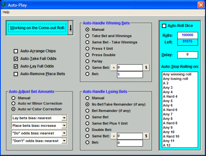Viewport: 206px width, 156px height.
Task: Select Any 6 in auto-stop list
Action: 180,106
